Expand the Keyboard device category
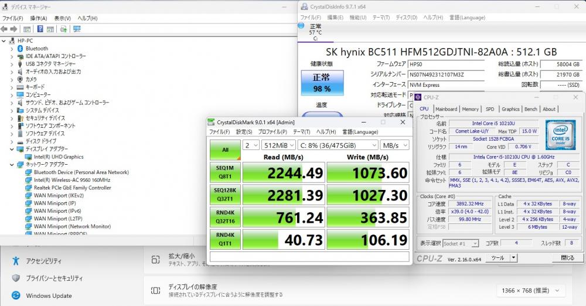The height and width of the screenshot is (306, 586). point(12,87)
